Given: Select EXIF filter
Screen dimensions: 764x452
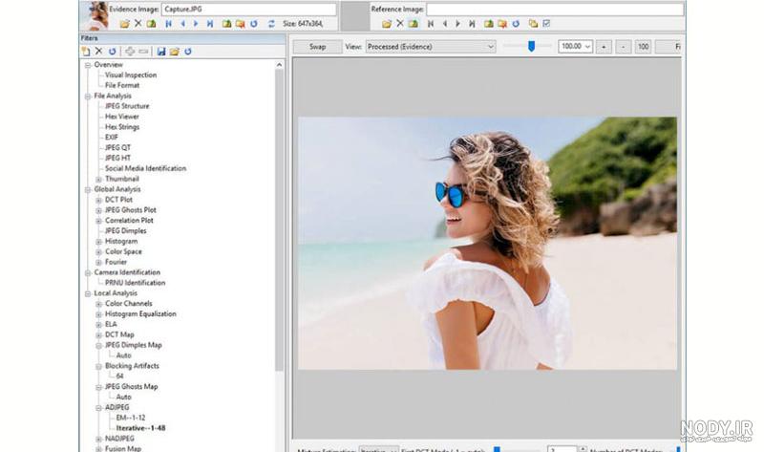Looking at the screenshot, I should coord(111,138).
